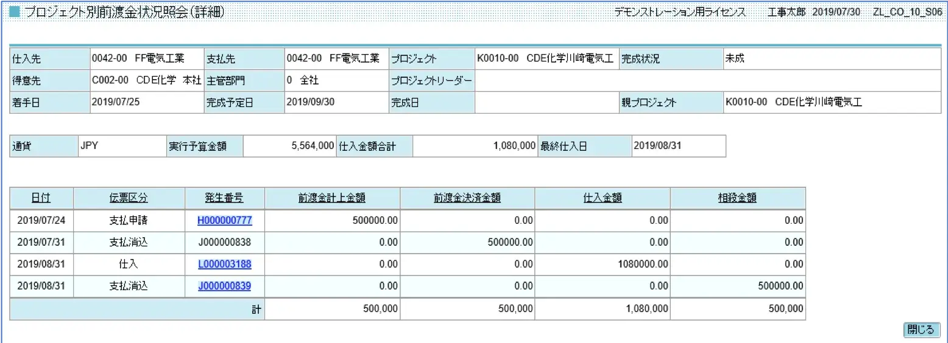This screenshot has height=343, width=948.
Task: Click the 最終仕入日 value 2019/08/31
Action: coord(657,147)
